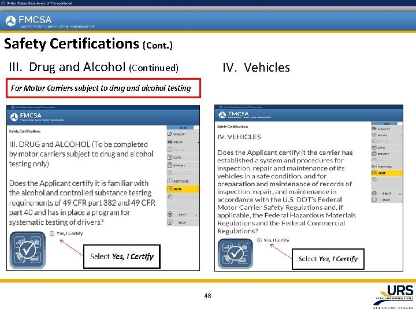This screenshot has height=312, width=416.
Task: Click Withdraw App icon in Vehicles panel
Action: click(374, 179)
